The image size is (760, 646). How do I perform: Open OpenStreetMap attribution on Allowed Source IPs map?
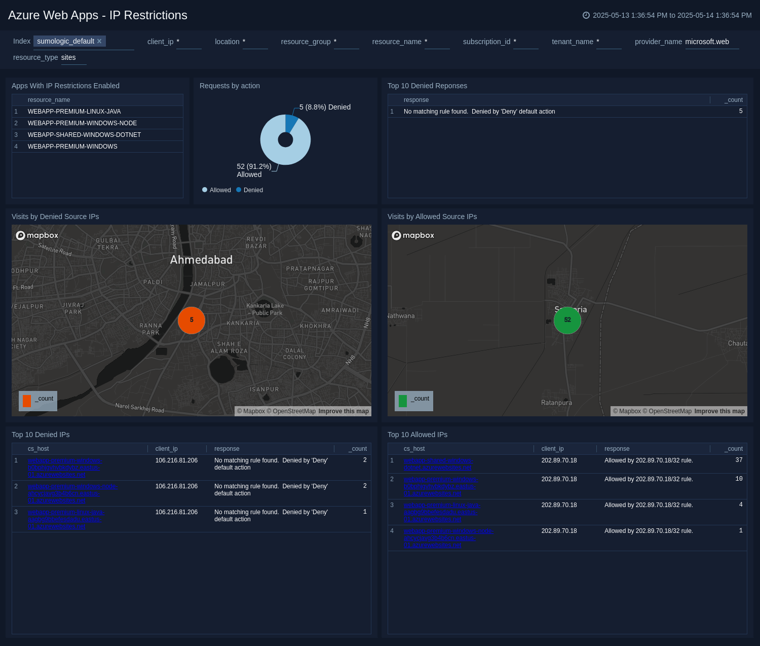click(667, 411)
